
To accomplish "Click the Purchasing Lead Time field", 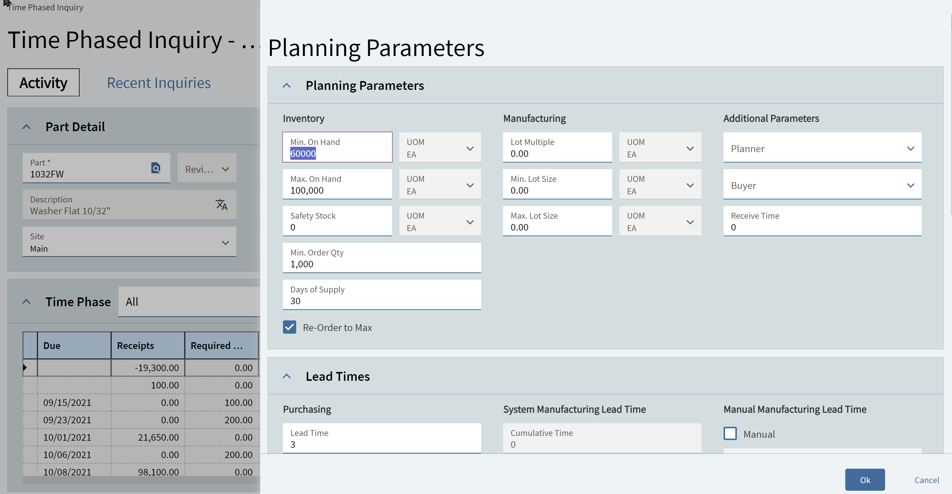I will point(382,438).
